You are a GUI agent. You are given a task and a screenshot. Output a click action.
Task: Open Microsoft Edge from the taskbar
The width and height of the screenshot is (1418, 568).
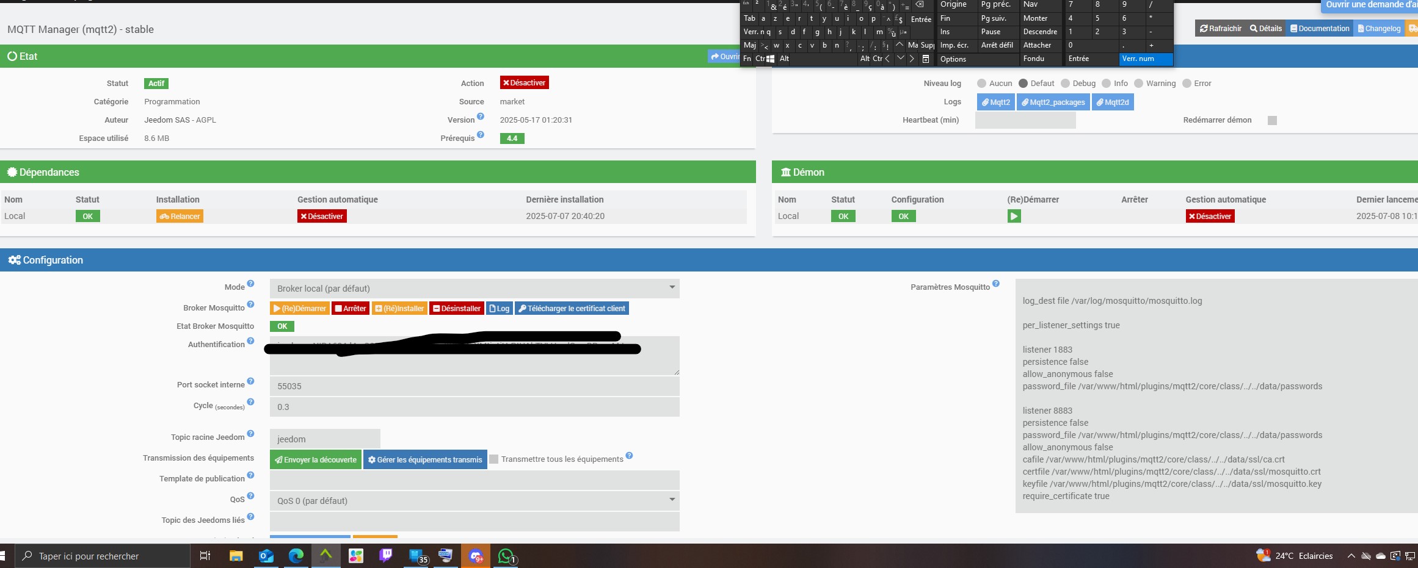[296, 556]
